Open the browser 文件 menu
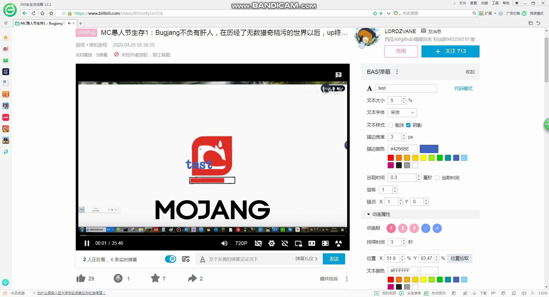Screen dimensions: 549x297 coord(462,3)
